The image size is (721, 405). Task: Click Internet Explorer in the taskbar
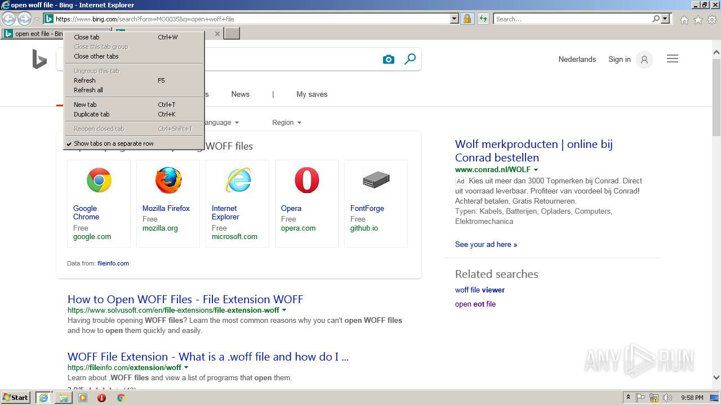(43, 398)
